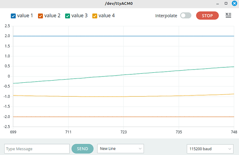Uncheck the value 1 checkbox

[x=13, y=16]
